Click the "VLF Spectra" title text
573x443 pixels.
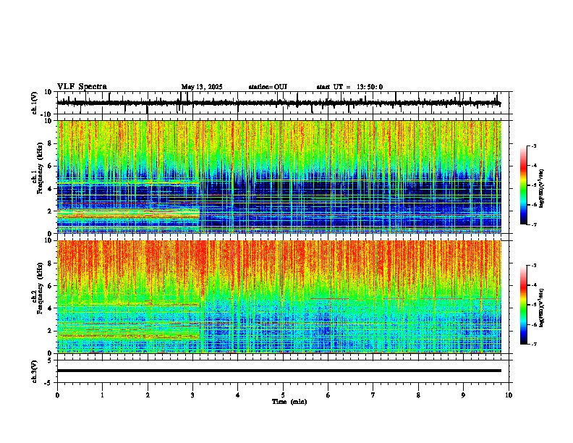click(x=82, y=86)
